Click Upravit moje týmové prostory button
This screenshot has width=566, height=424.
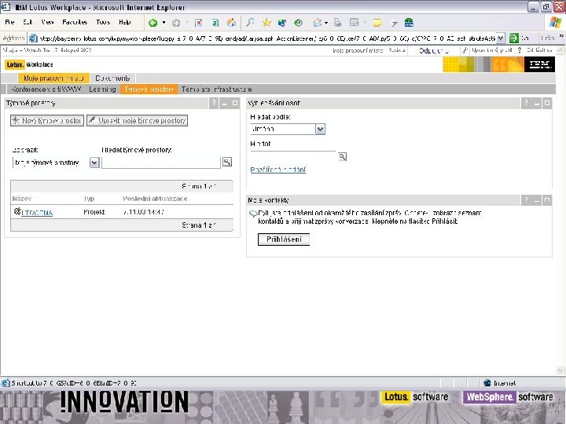[137, 121]
